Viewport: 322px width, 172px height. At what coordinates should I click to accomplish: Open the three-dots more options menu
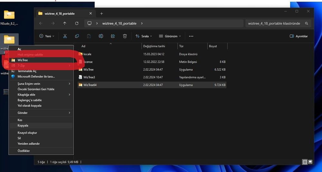pos(191,36)
